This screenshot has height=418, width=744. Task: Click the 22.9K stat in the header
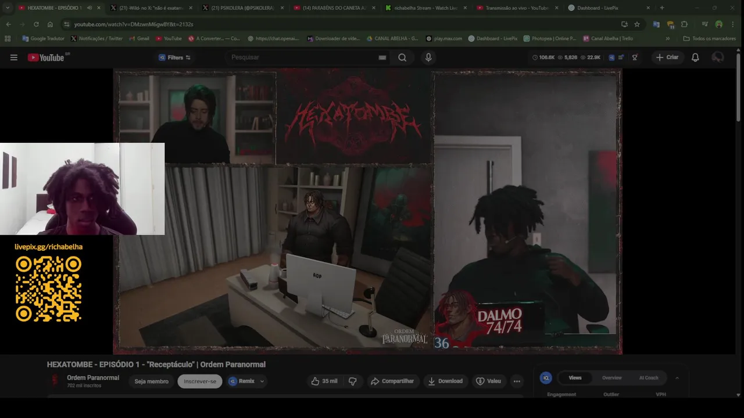click(590, 57)
